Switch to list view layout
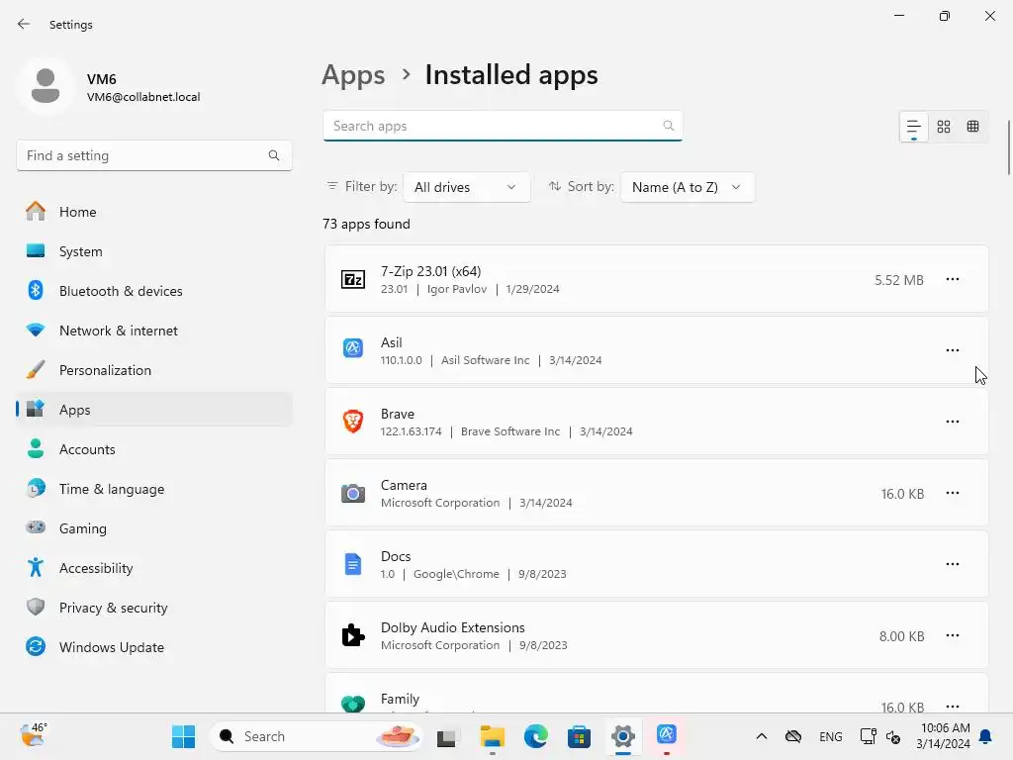The width and height of the screenshot is (1013, 760). pos(913,127)
